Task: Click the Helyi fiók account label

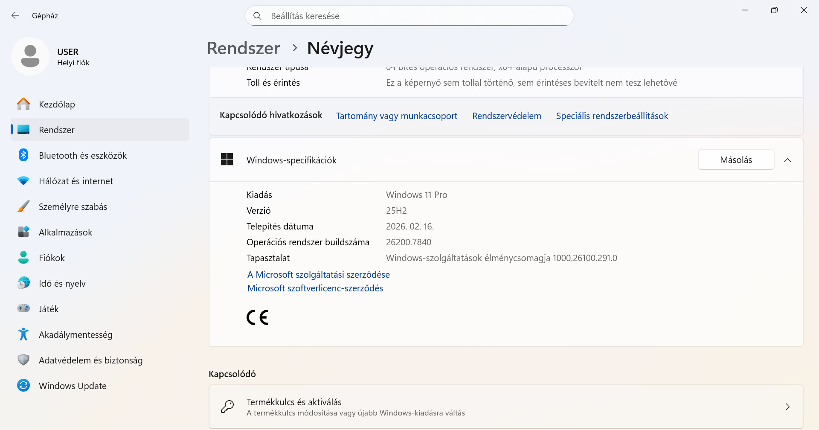Action: [73, 63]
